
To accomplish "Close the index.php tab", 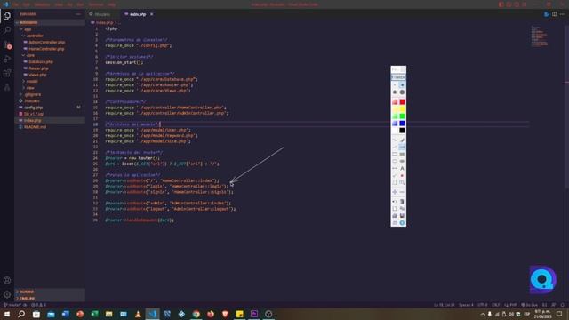I will (x=152, y=14).
